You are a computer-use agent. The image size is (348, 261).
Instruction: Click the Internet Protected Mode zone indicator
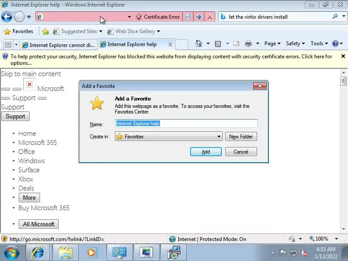pos(208,239)
